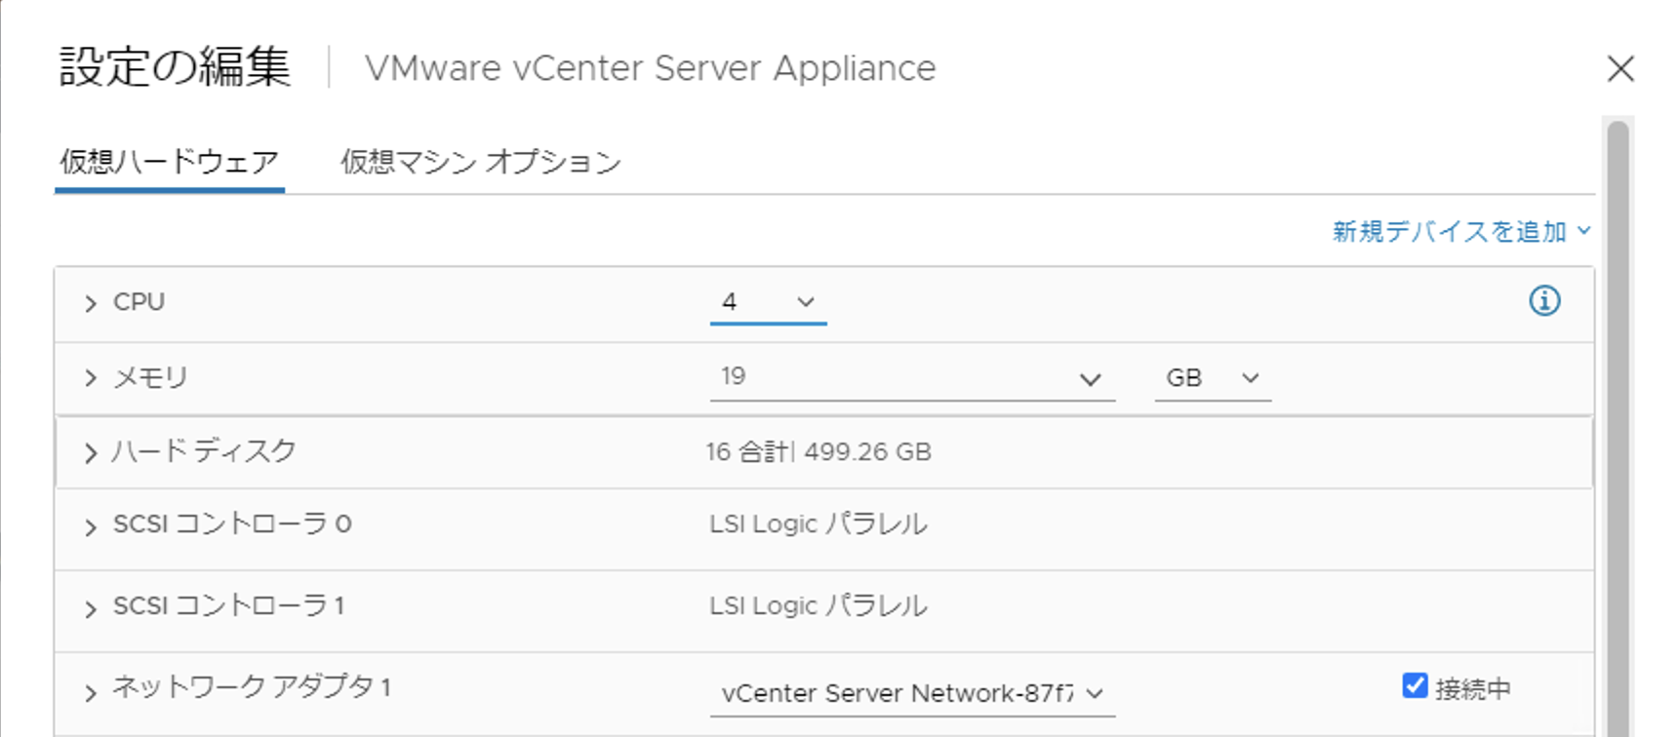Expand the メモリ row chevron

point(91,378)
